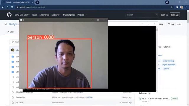189x106 pixels.
Task: Open the ultralytics owner link
Action: click(x=13, y=24)
